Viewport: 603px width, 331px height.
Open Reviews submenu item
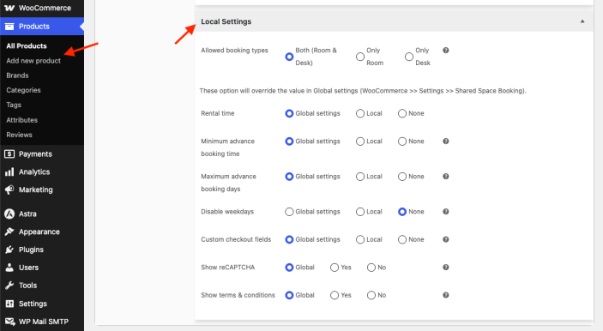[x=19, y=135]
